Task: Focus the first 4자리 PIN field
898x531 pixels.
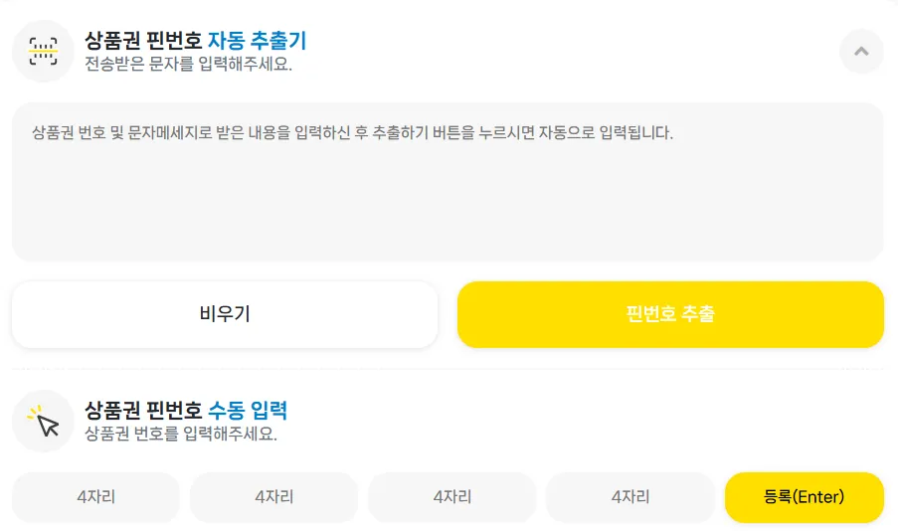Action: 95,497
